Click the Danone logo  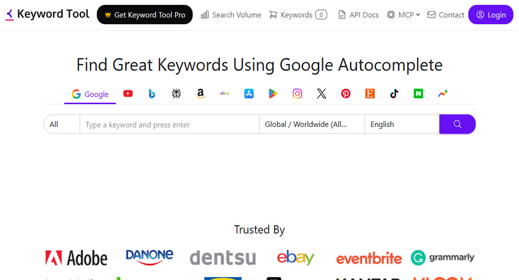149,257
